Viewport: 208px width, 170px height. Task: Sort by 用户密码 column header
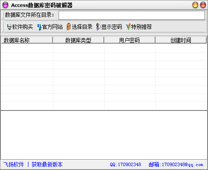pyautogui.click(x=130, y=40)
